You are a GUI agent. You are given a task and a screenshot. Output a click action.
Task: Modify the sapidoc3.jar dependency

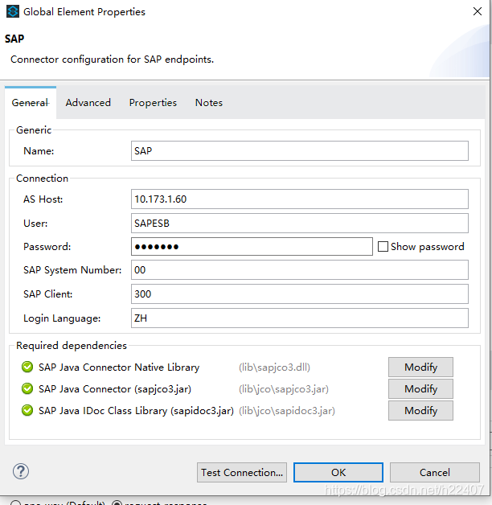click(420, 410)
